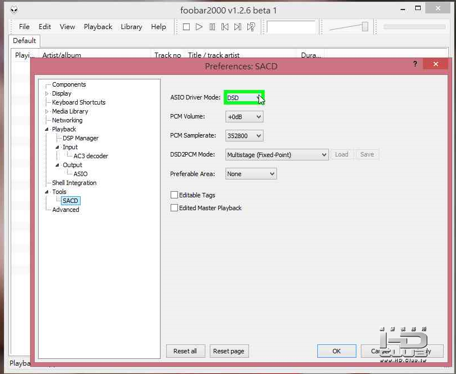Minimize the foobar2000 main window
The width and height of the screenshot is (456, 374).
403,10
